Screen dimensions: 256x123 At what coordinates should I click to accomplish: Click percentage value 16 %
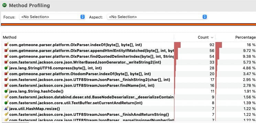(x=251, y=45)
